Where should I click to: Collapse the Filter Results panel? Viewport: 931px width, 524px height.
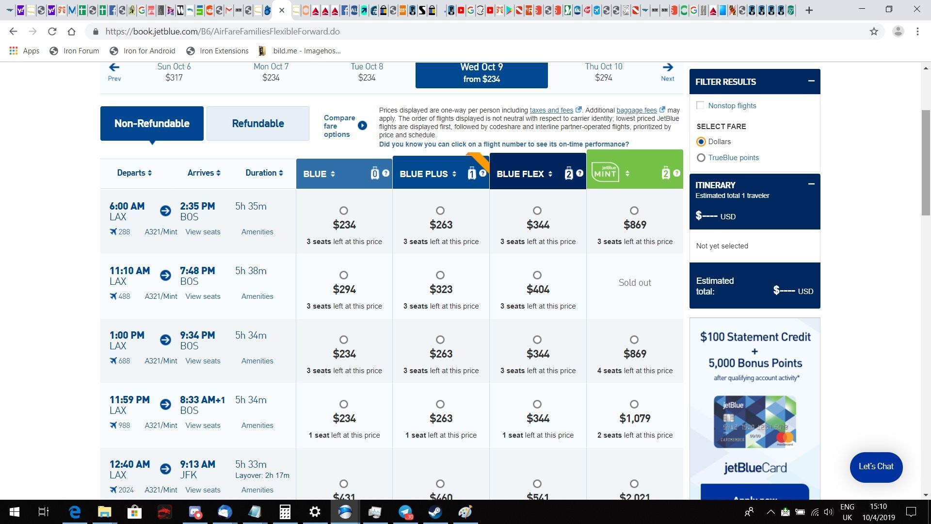811,81
